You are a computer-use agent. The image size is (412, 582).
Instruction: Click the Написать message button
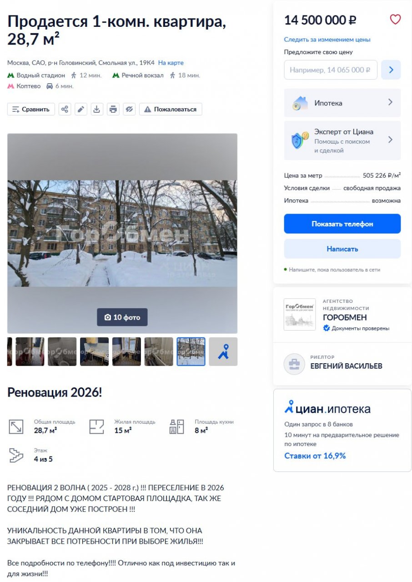click(x=342, y=249)
